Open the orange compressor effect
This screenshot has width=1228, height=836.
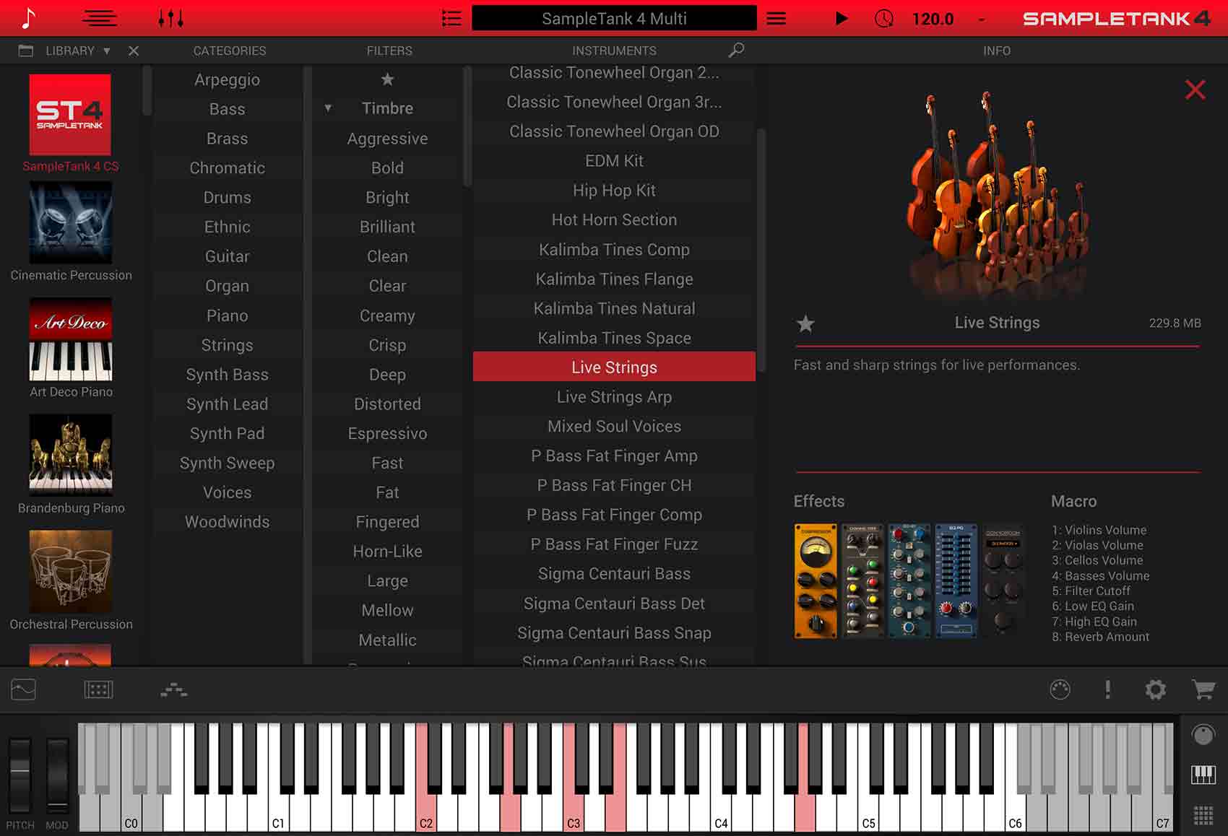pyautogui.click(x=816, y=581)
